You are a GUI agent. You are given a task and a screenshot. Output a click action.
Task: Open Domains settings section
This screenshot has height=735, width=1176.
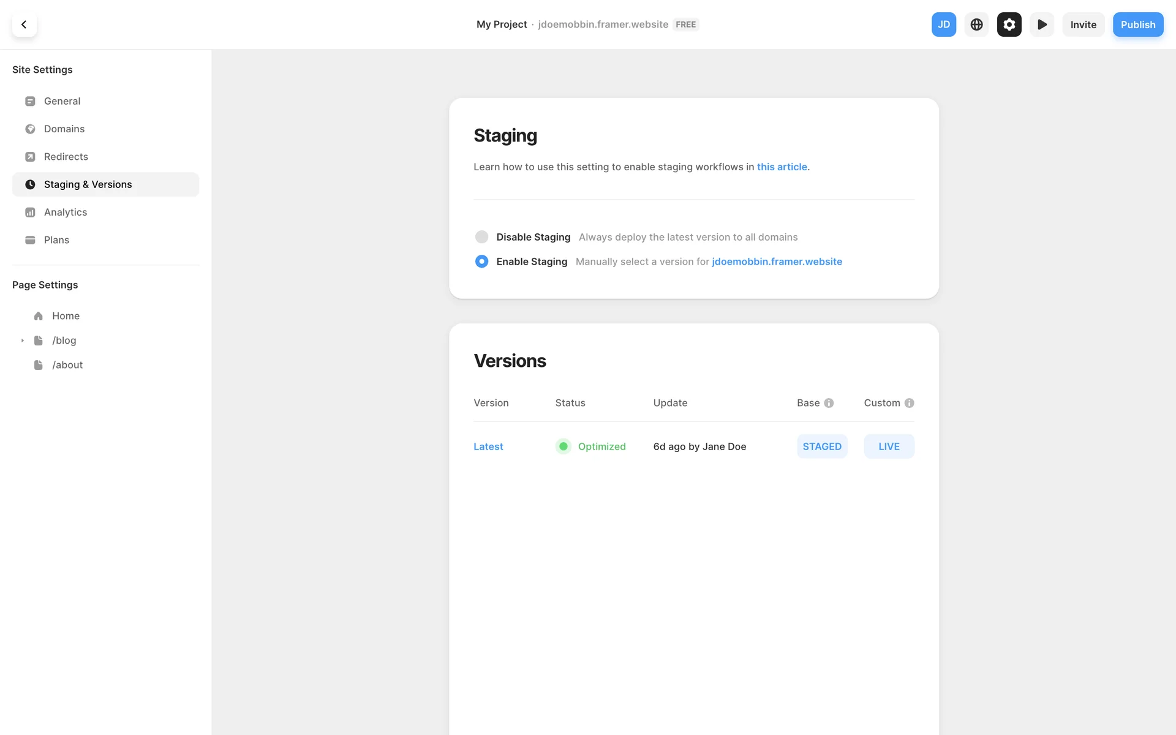pos(64,129)
